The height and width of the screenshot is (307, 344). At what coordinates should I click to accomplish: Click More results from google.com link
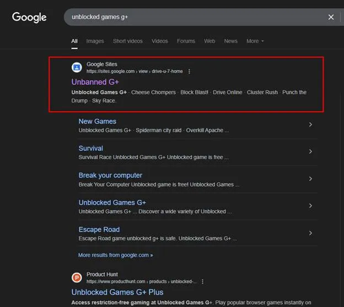[115, 255]
